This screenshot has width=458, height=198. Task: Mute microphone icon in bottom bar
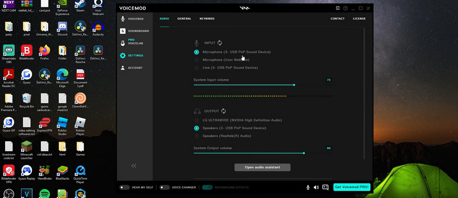308,187
